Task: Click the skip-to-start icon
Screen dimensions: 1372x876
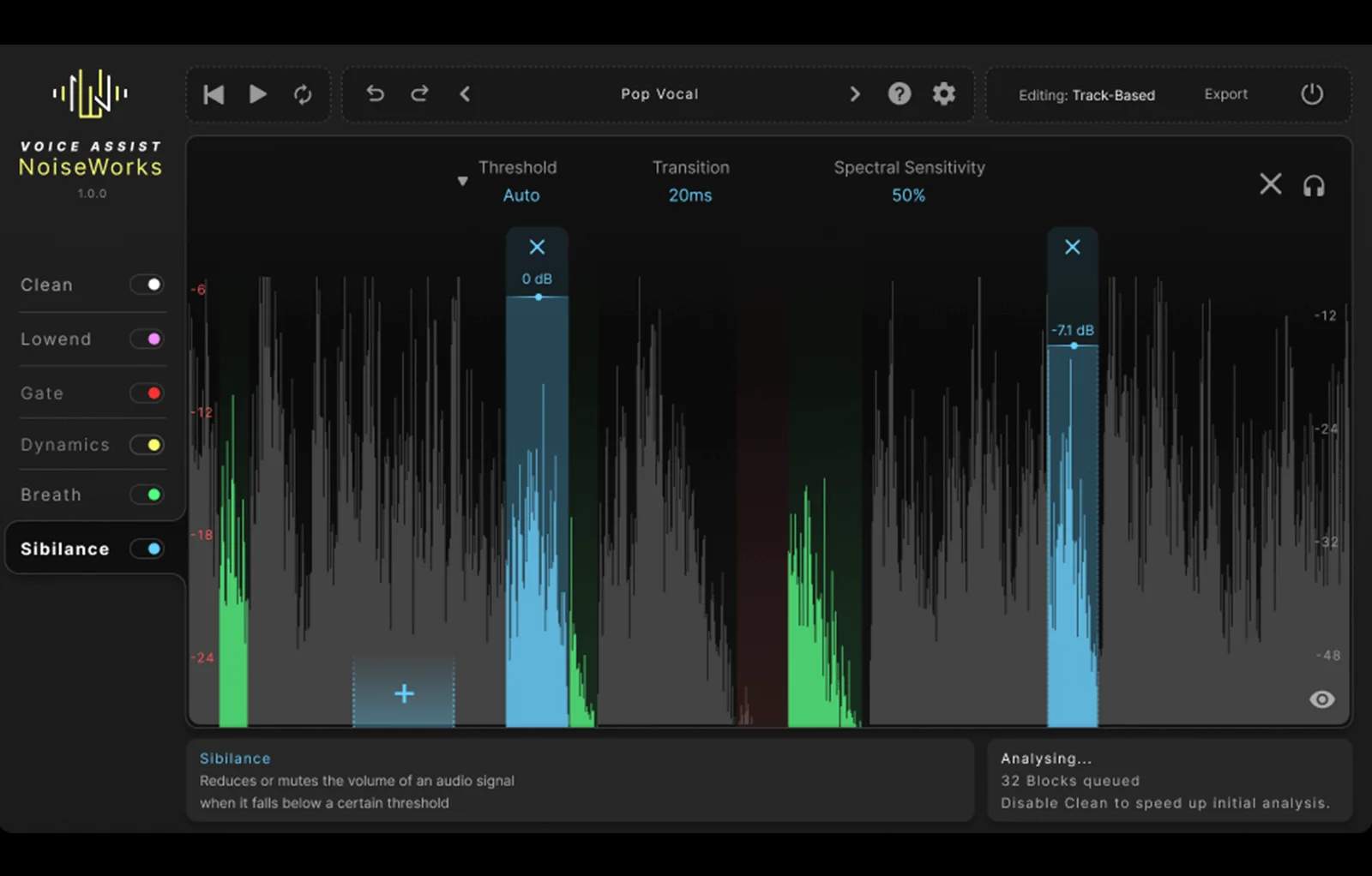Action: click(x=214, y=94)
